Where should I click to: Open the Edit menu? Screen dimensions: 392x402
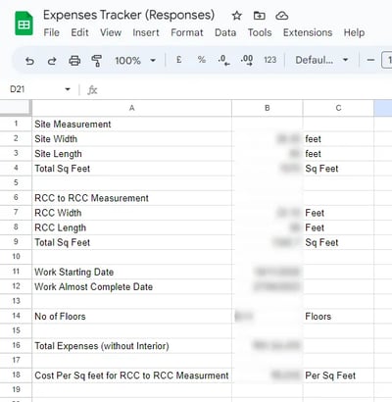coord(79,32)
